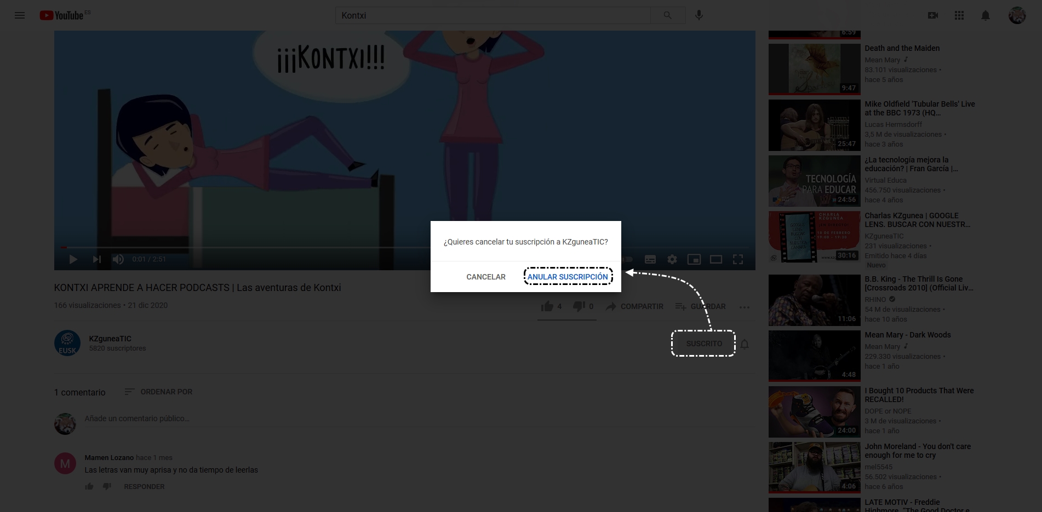Viewport: 1042px width, 512px height.
Task: Mute the video volume
Action: pos(118,259)
